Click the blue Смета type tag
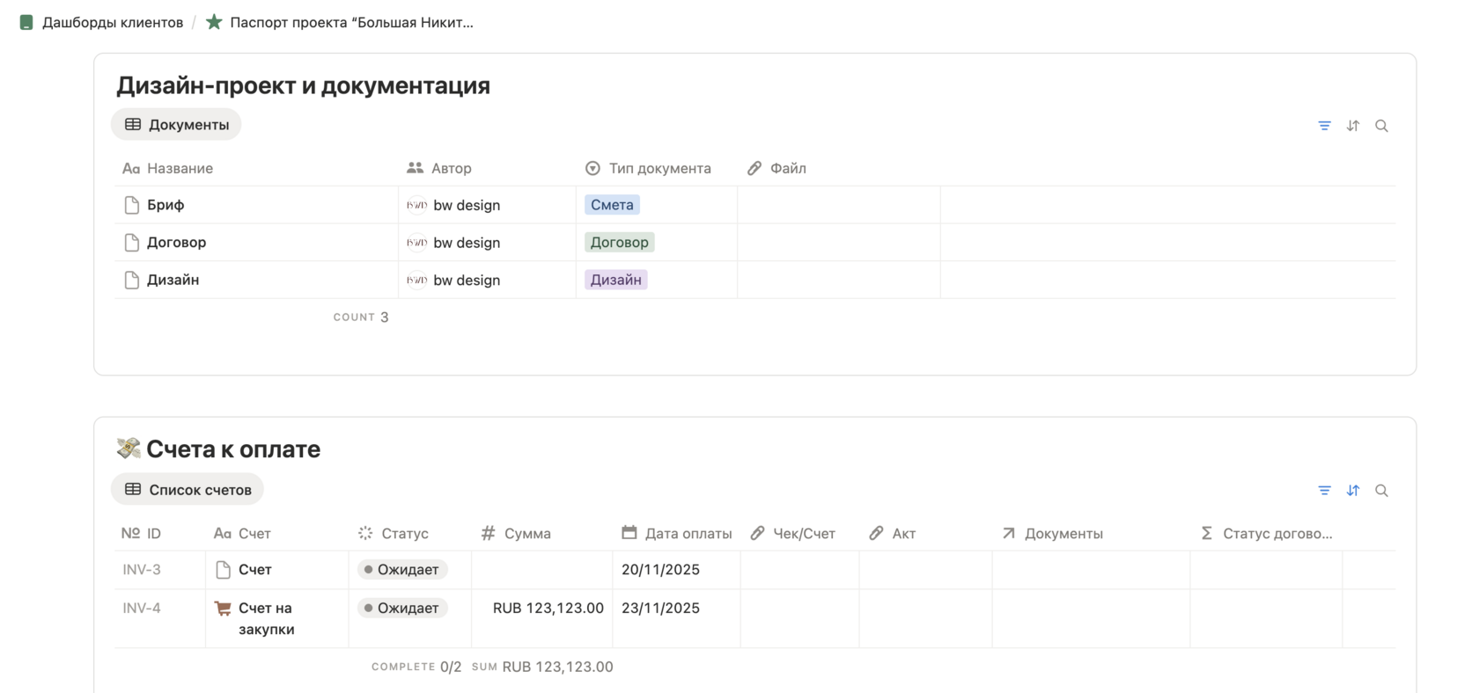The height and width of the screenshot is (693, 1479). click(x=612, y=205)
